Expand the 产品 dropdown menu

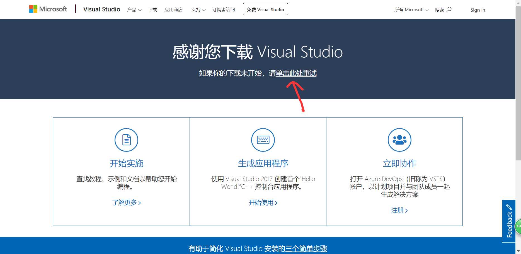click(x=134, y=10)
